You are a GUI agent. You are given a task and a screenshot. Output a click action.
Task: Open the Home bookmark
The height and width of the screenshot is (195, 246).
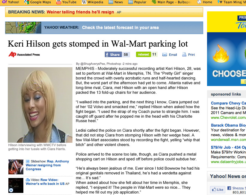coord(205,2)
